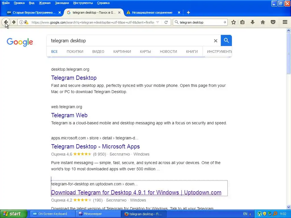Submit search bar with arrow button
This screenshot has width=291, height=218.
coord(225,22)
